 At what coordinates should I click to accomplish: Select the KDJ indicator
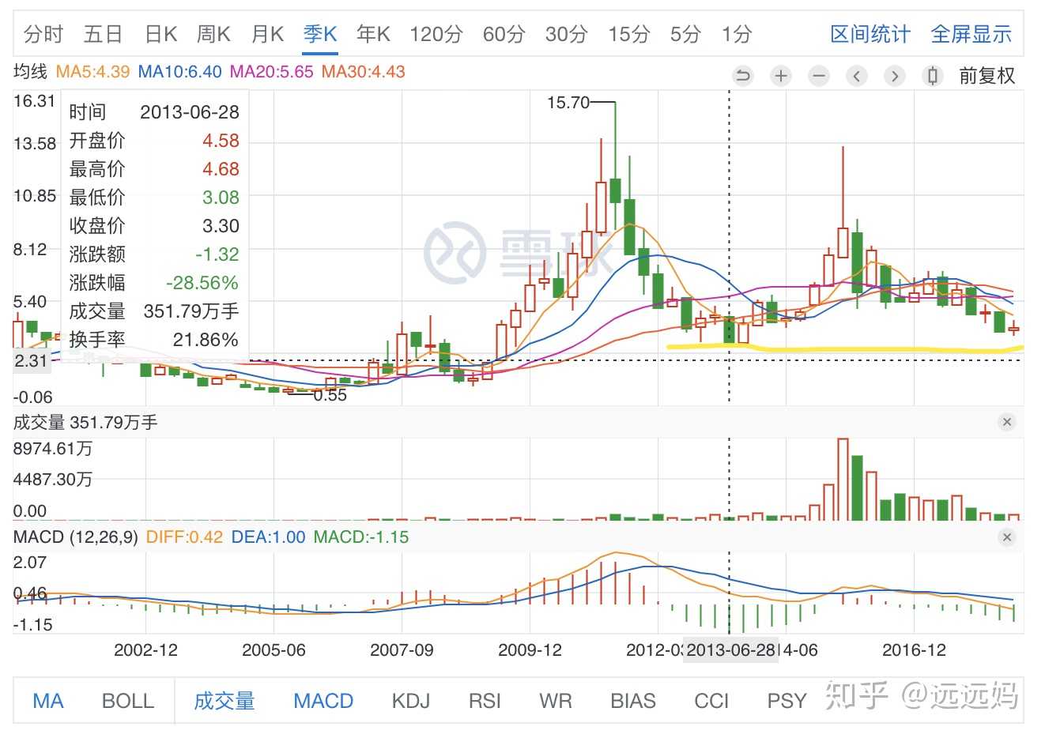tap(411, 701)
